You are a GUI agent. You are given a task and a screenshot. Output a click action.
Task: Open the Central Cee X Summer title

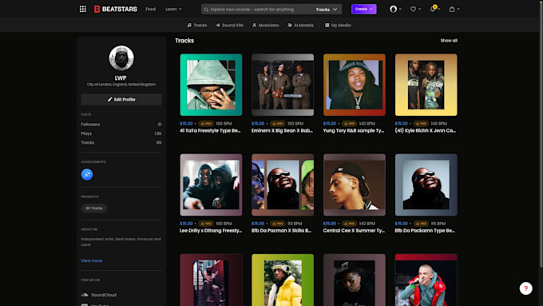click(x=354, y=230)
